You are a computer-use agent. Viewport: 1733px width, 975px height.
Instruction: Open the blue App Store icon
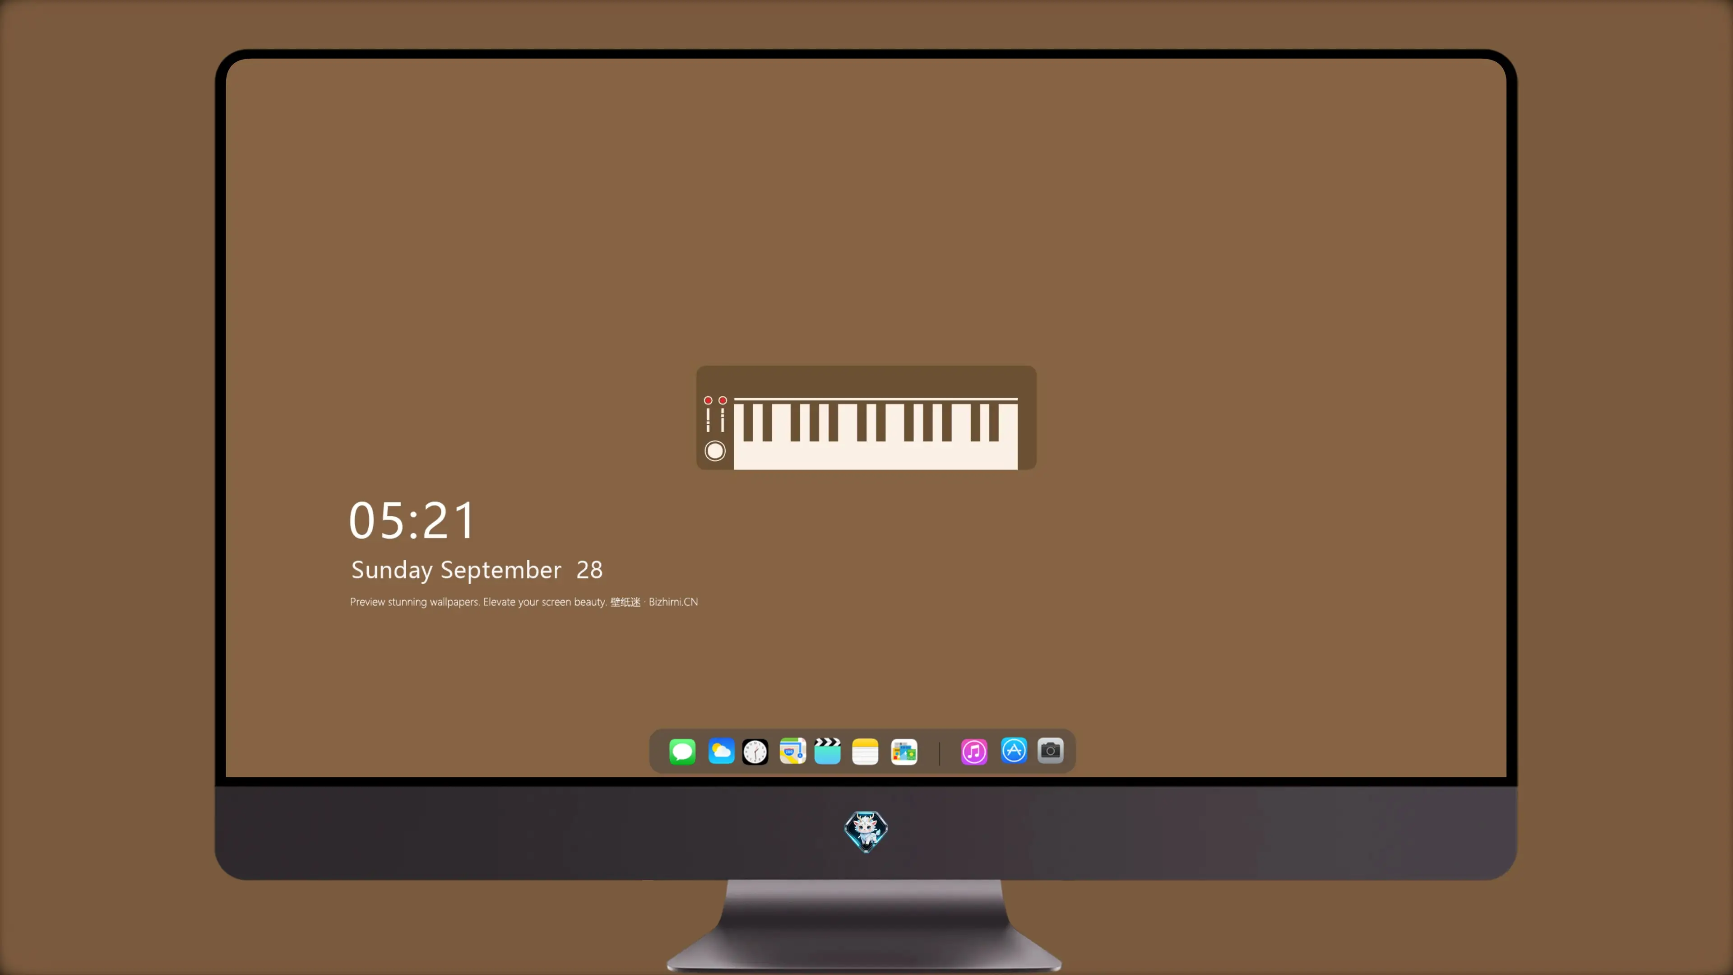(1014, 750)
